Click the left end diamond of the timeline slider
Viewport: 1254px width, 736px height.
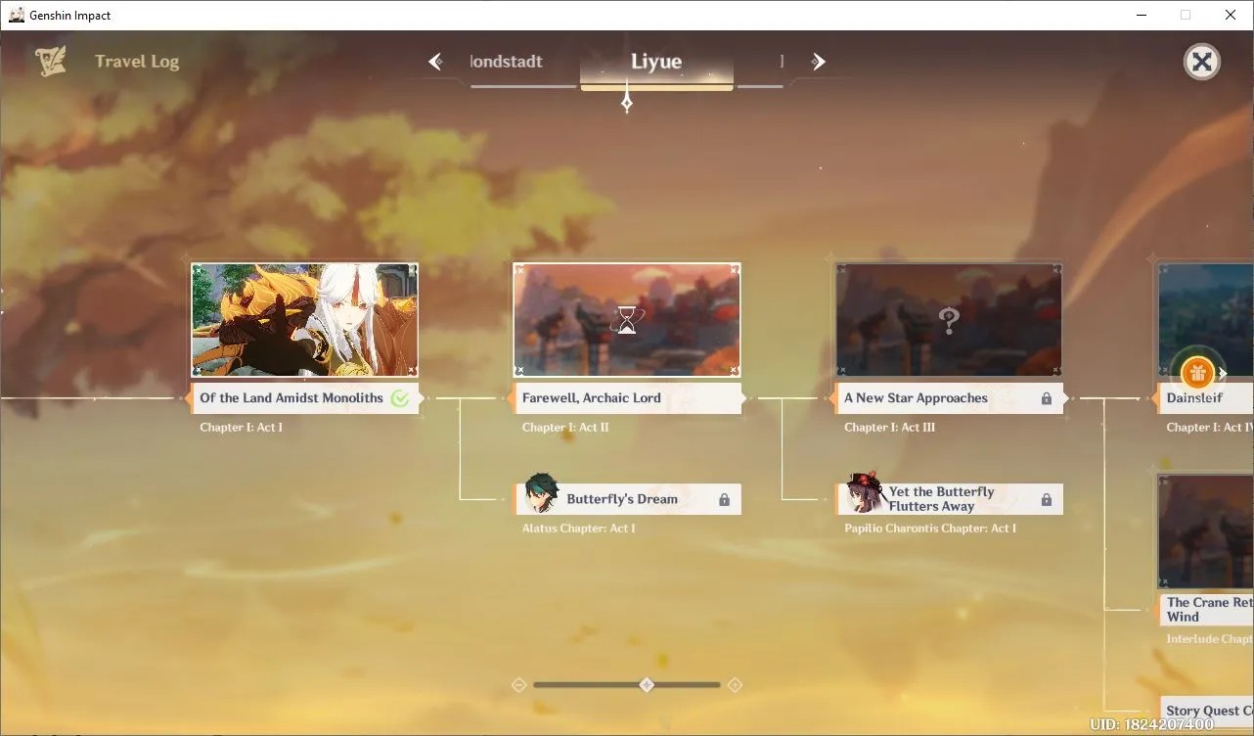pyautogui.click(x=519, y=685)
